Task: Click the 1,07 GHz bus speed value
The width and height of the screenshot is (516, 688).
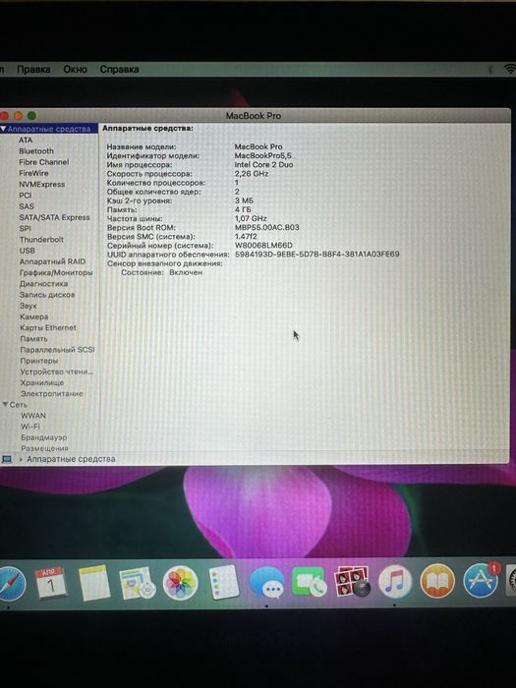Action: [x=251, y=218]
